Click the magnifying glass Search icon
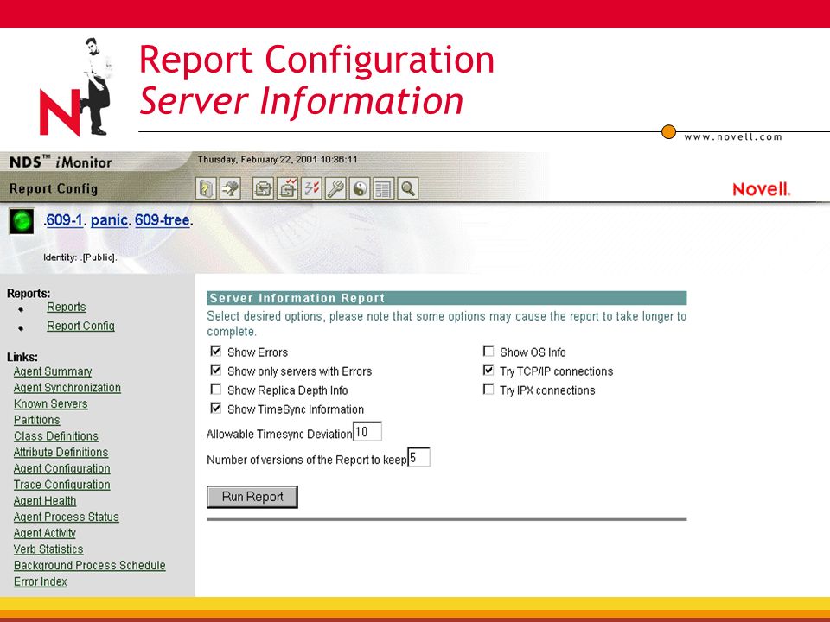This screenshot has width=830, height=622. [407, 188]
